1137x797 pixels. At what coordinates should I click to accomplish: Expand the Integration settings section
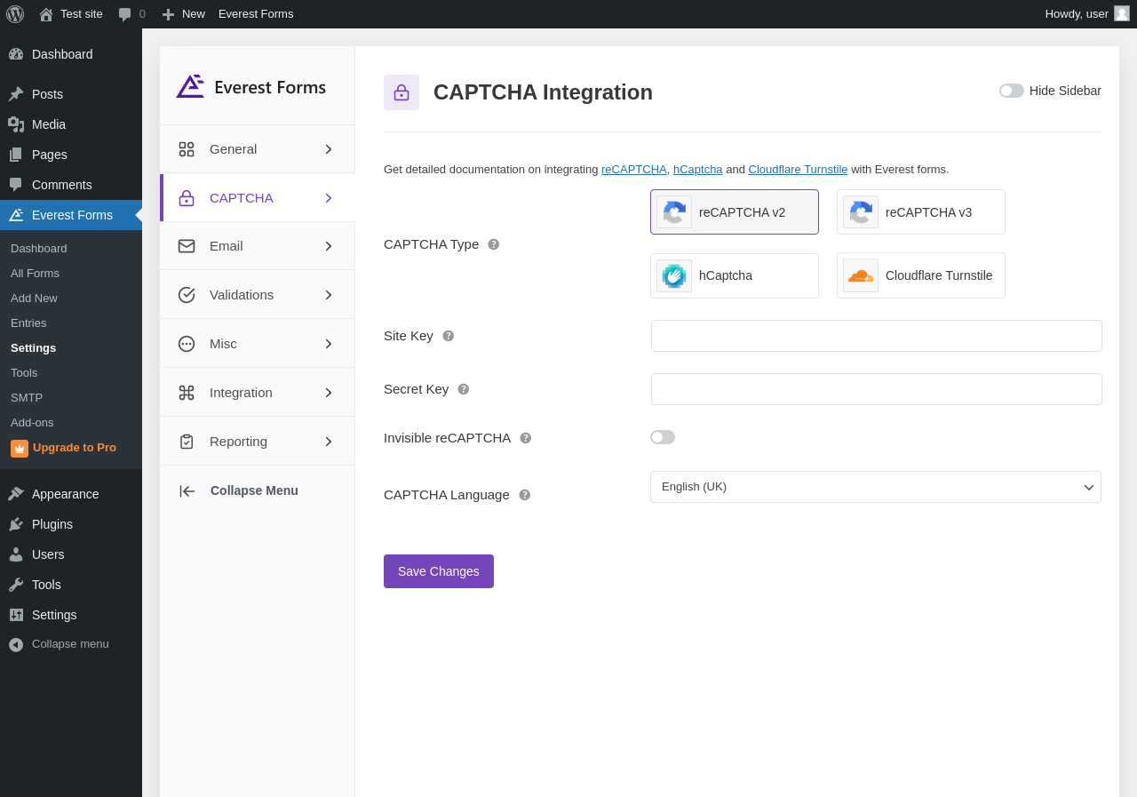tap(257, 393)
